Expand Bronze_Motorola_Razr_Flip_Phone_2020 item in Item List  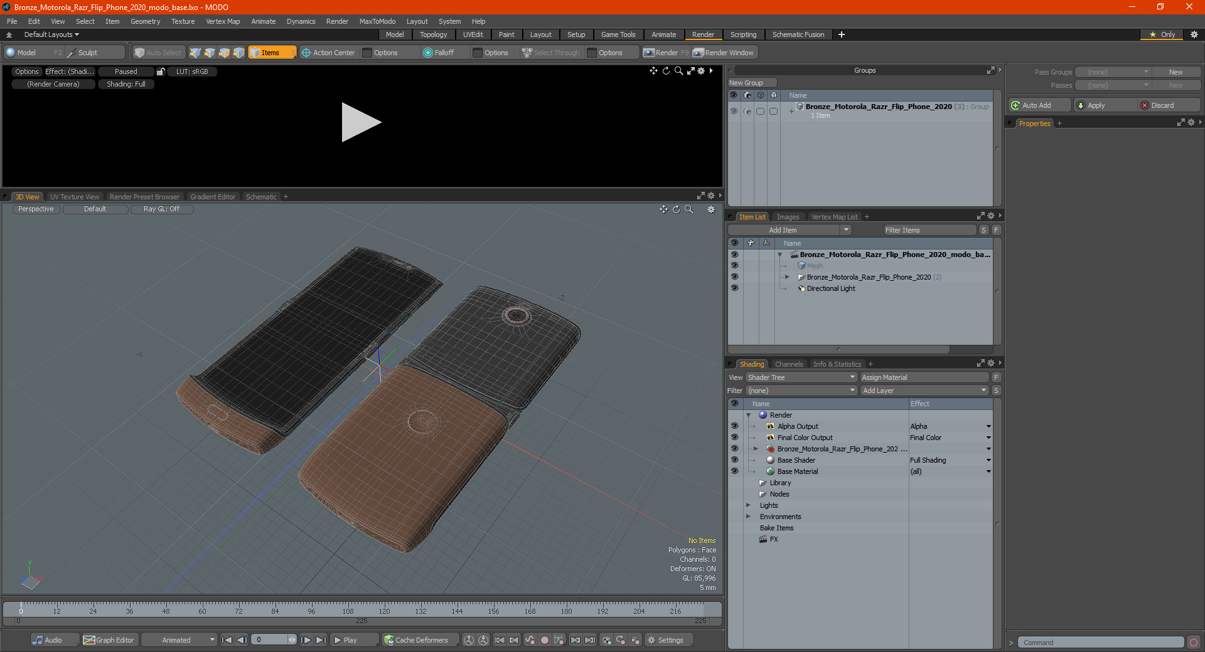pyautogui.click(x=787, y=277)
